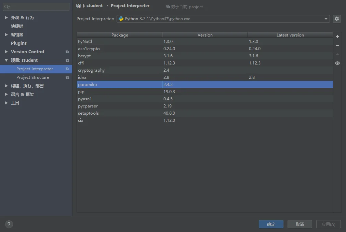This screenshot has height=232, width=346.
Task: Select the cryptography package row
Action: [205, 70]
